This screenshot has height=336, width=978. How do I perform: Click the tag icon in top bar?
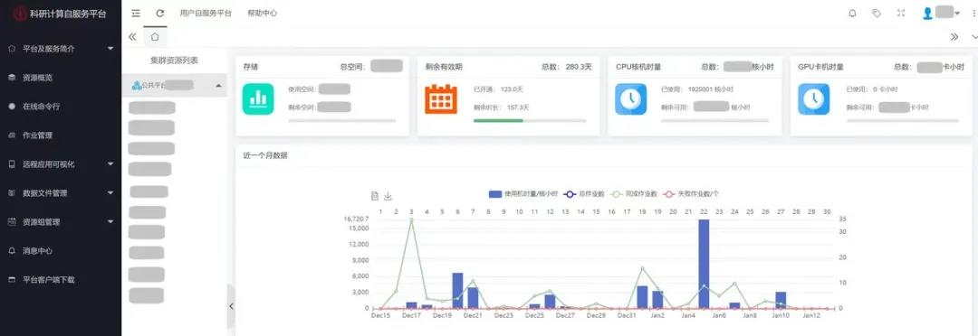[877, 13]
